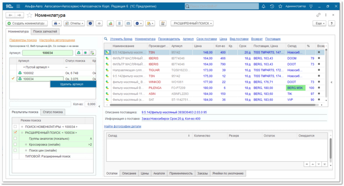Check Кроссировка (онлайн) checkbox

15,144
